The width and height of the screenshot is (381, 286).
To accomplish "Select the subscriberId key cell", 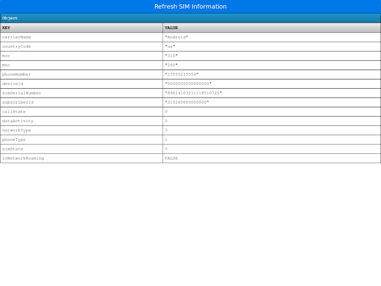I will click(x=81, y=102).
